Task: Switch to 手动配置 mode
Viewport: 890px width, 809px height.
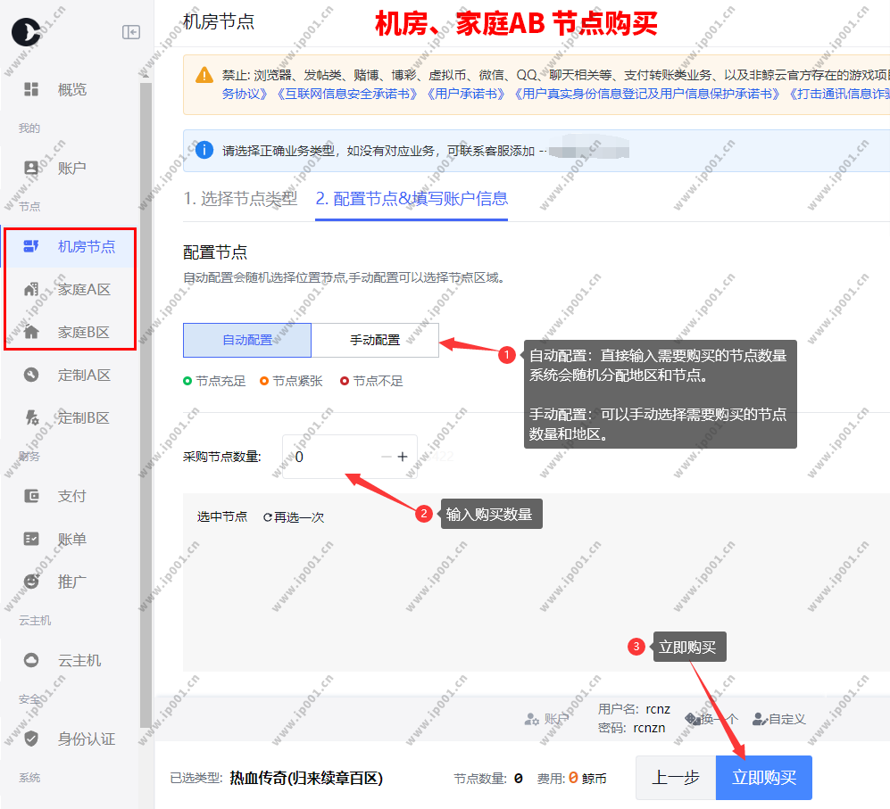Action: pos(375,340)
